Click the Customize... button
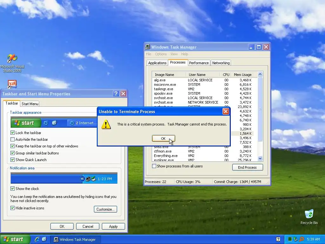The height and width of the screenshot is (244, 325). coord(105,209)
